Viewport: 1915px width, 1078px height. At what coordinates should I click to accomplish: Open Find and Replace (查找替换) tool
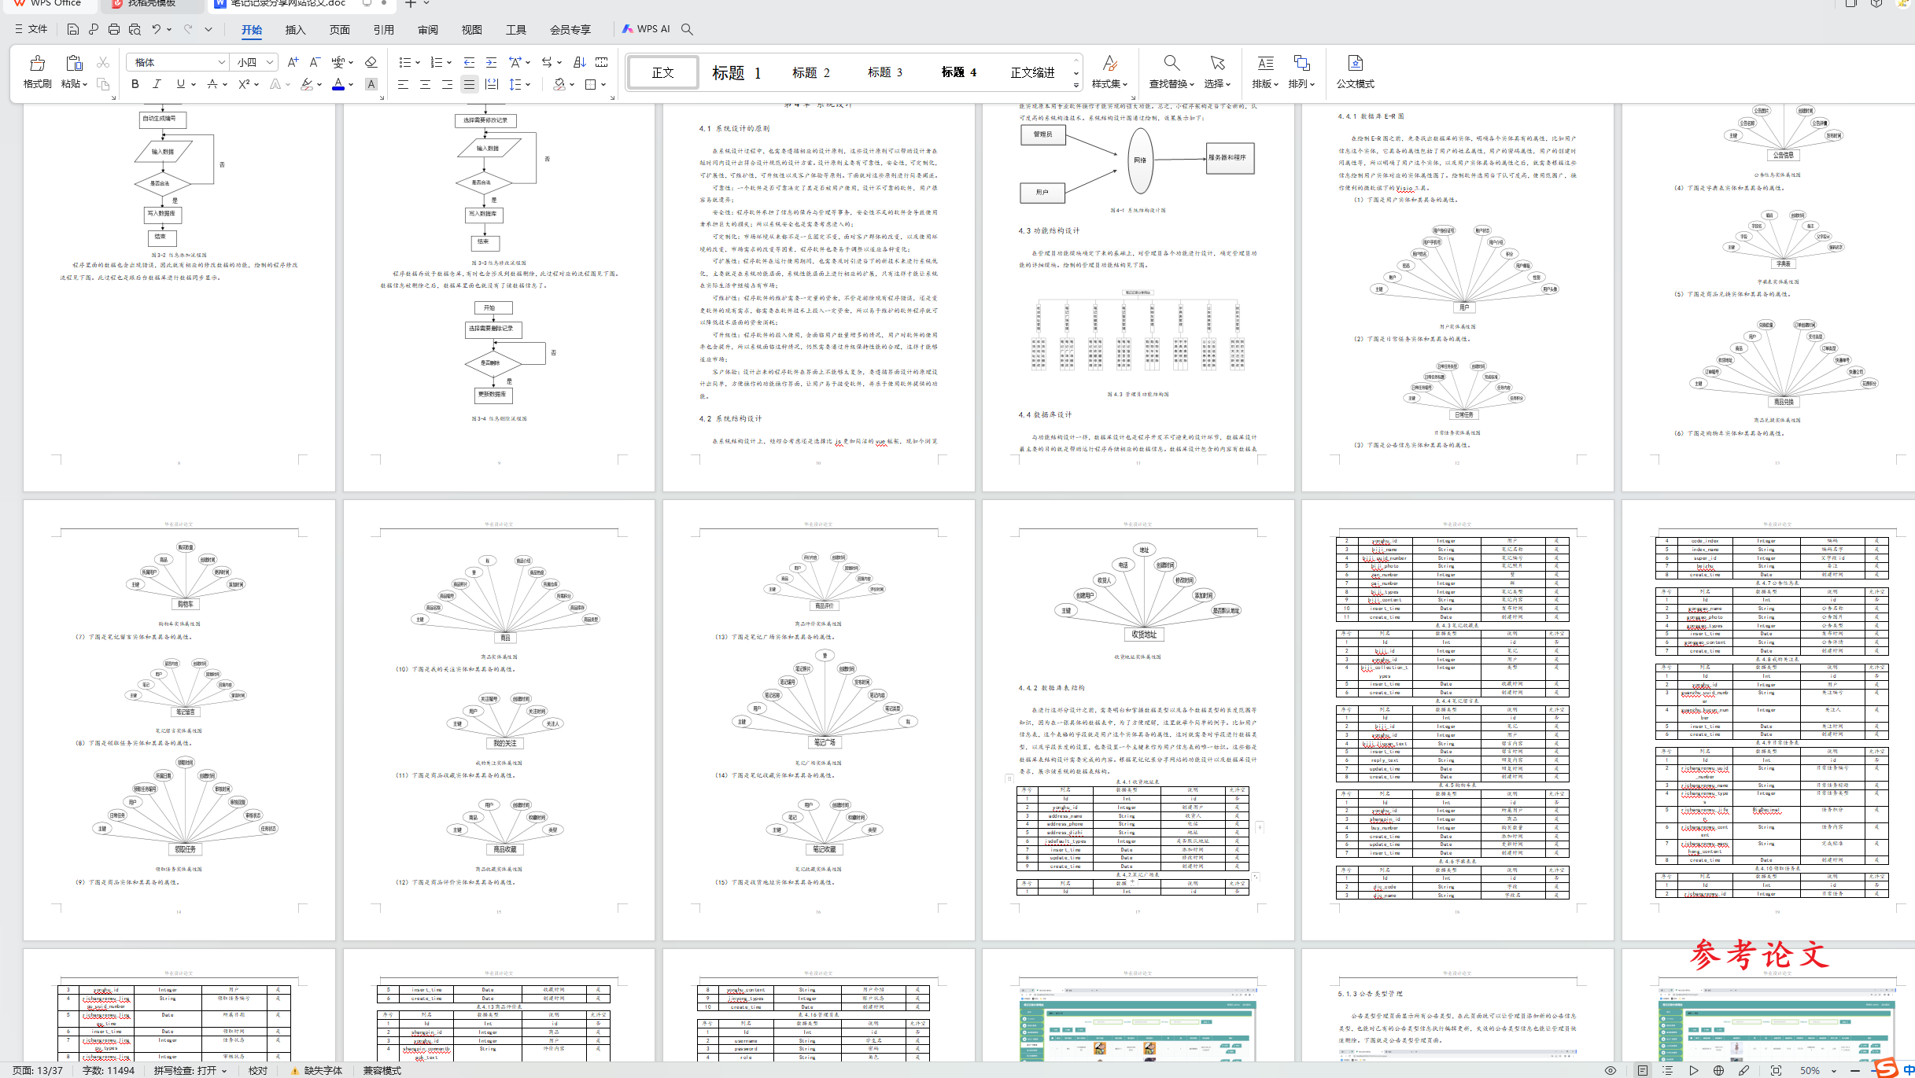point(1171,64)
